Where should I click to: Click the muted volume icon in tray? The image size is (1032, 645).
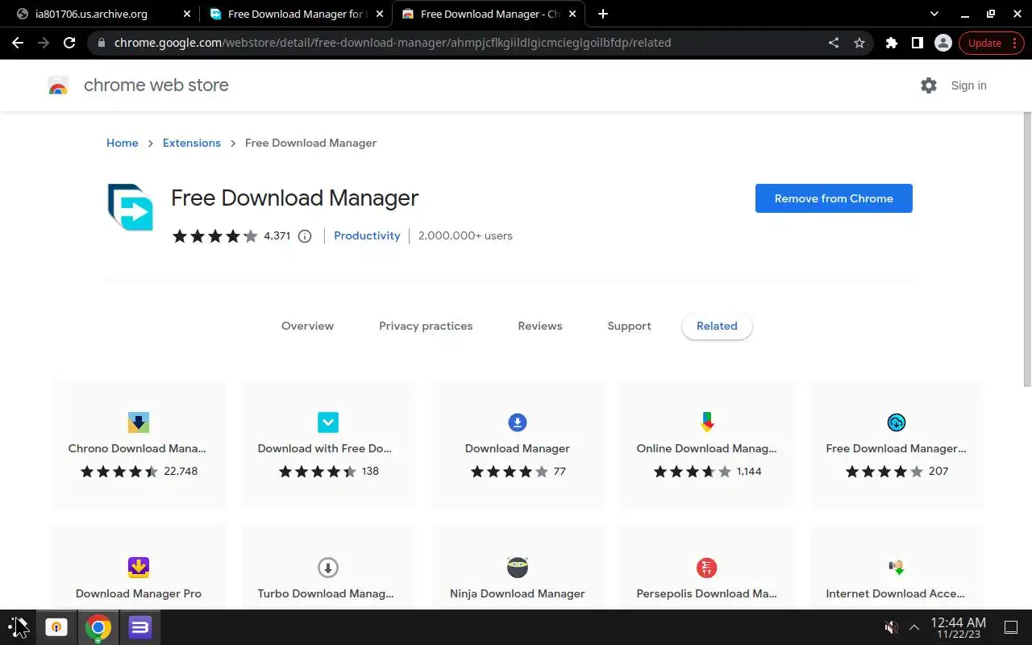coord(891,627)
